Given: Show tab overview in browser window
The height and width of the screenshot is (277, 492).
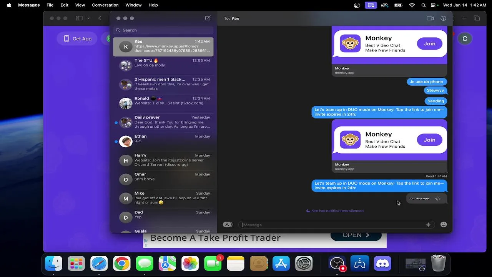Looking at the screenshot, I should [x=477, y=18].
